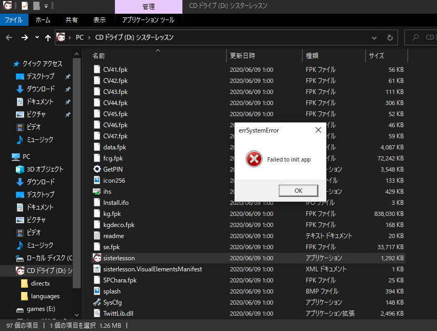Click the SysCfg tools icon
Viewport: 437px width, 331px height.
pyautogui.click(x=97, y=302)
